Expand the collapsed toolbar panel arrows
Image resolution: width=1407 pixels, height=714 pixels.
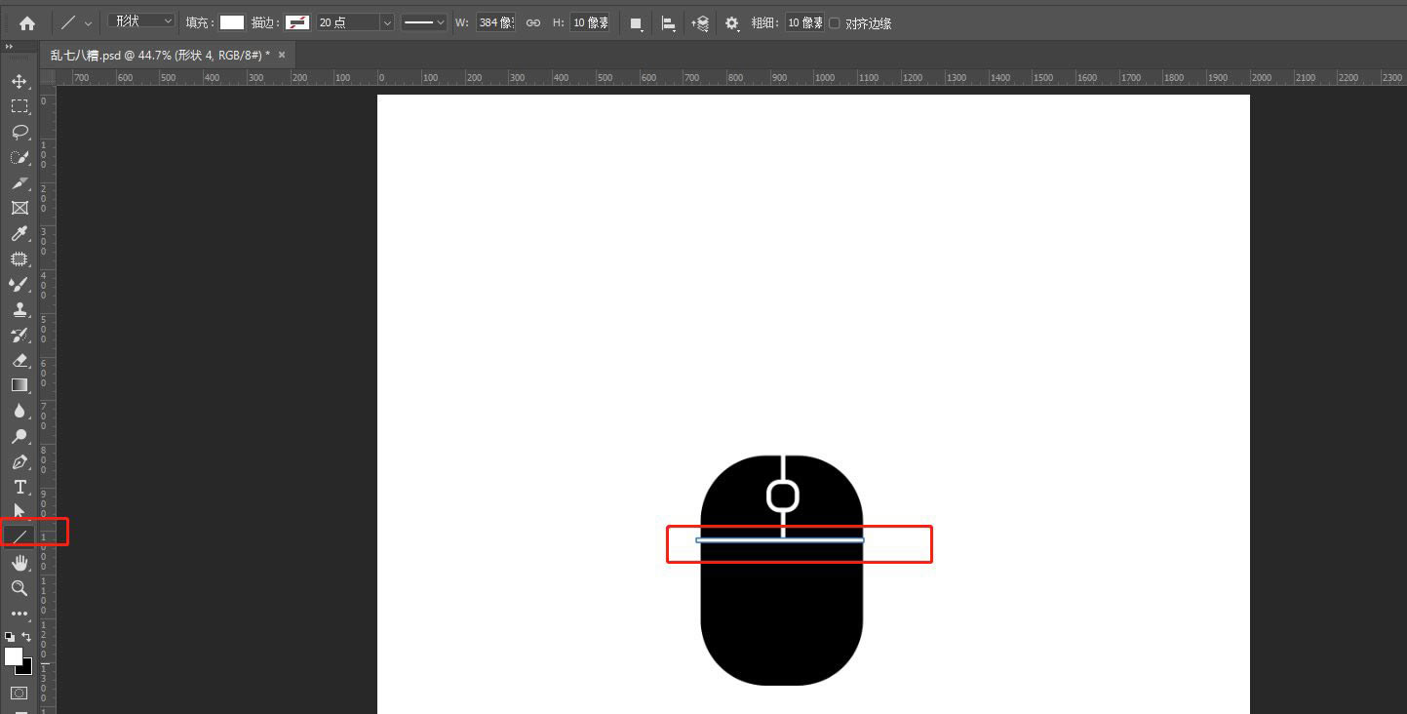10,47
